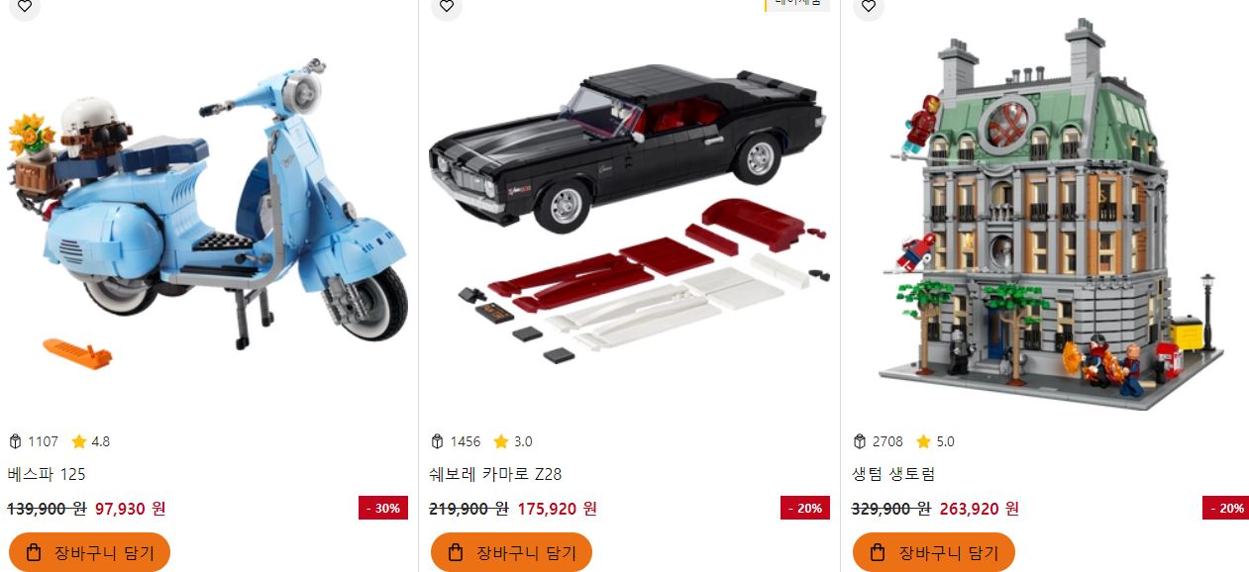Toggle wishlist heart on the Sanctum Sanctorum set
Viewport: 1249px width, 572px height.
pos(868,6)
